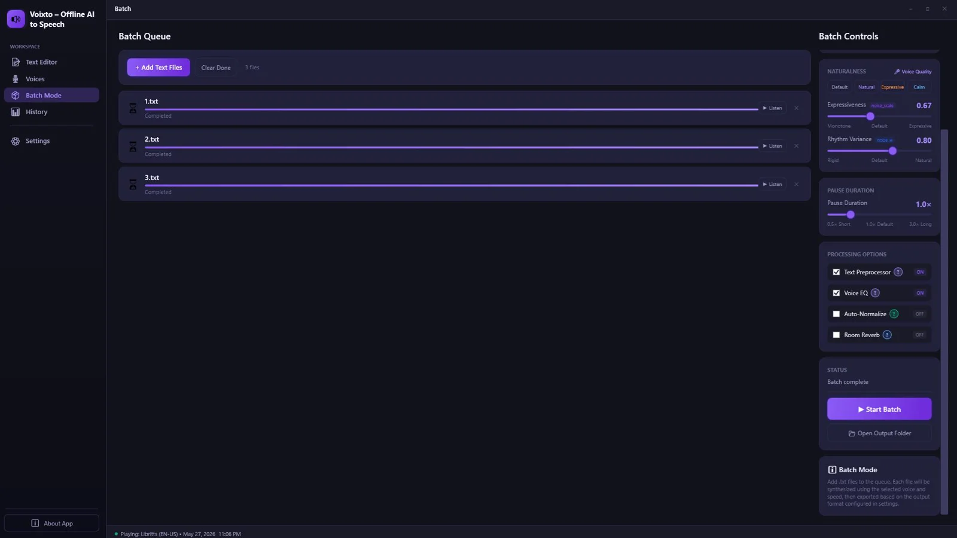This screenshot has height=538, width=957.
Task: Click the Batch Controls vertical scrollbar
Action: 944,322
